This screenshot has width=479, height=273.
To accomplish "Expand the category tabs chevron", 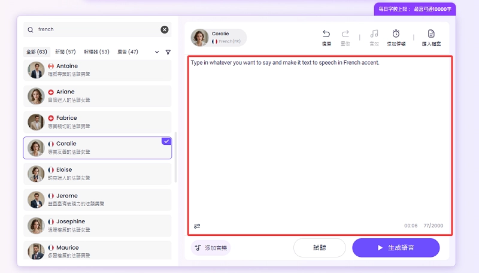I will pos(157,52).
